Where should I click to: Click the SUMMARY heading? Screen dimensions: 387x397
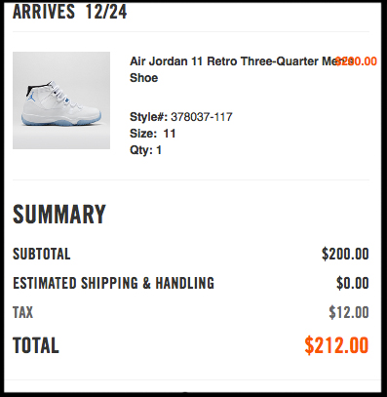[x=59, y=214]
